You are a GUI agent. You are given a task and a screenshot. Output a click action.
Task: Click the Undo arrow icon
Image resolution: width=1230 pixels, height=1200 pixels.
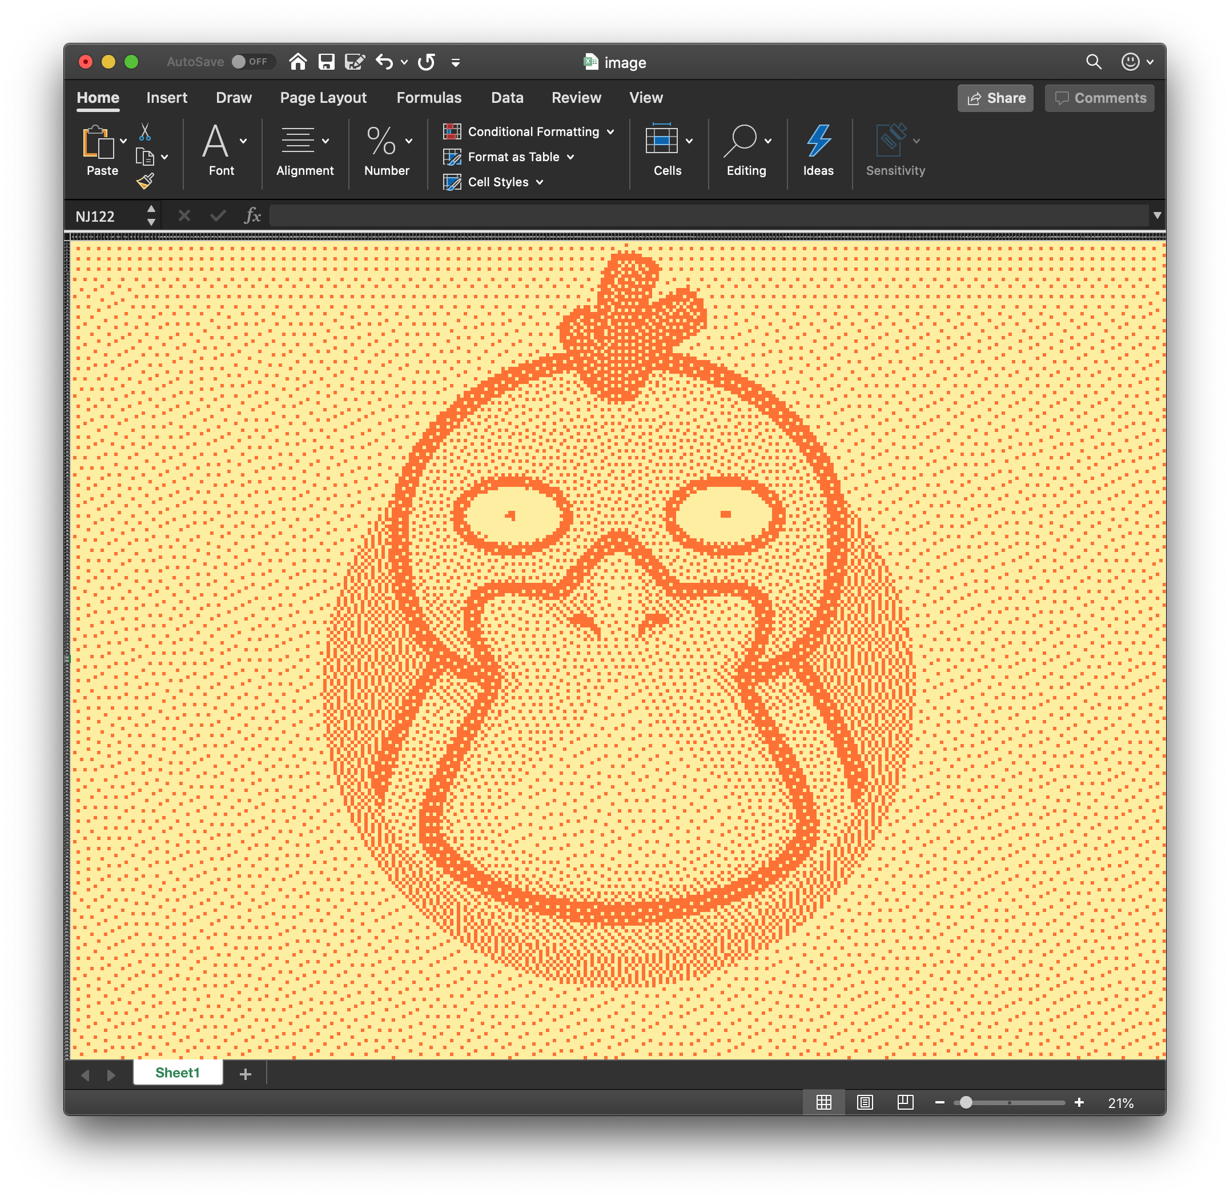pos(384,62)
